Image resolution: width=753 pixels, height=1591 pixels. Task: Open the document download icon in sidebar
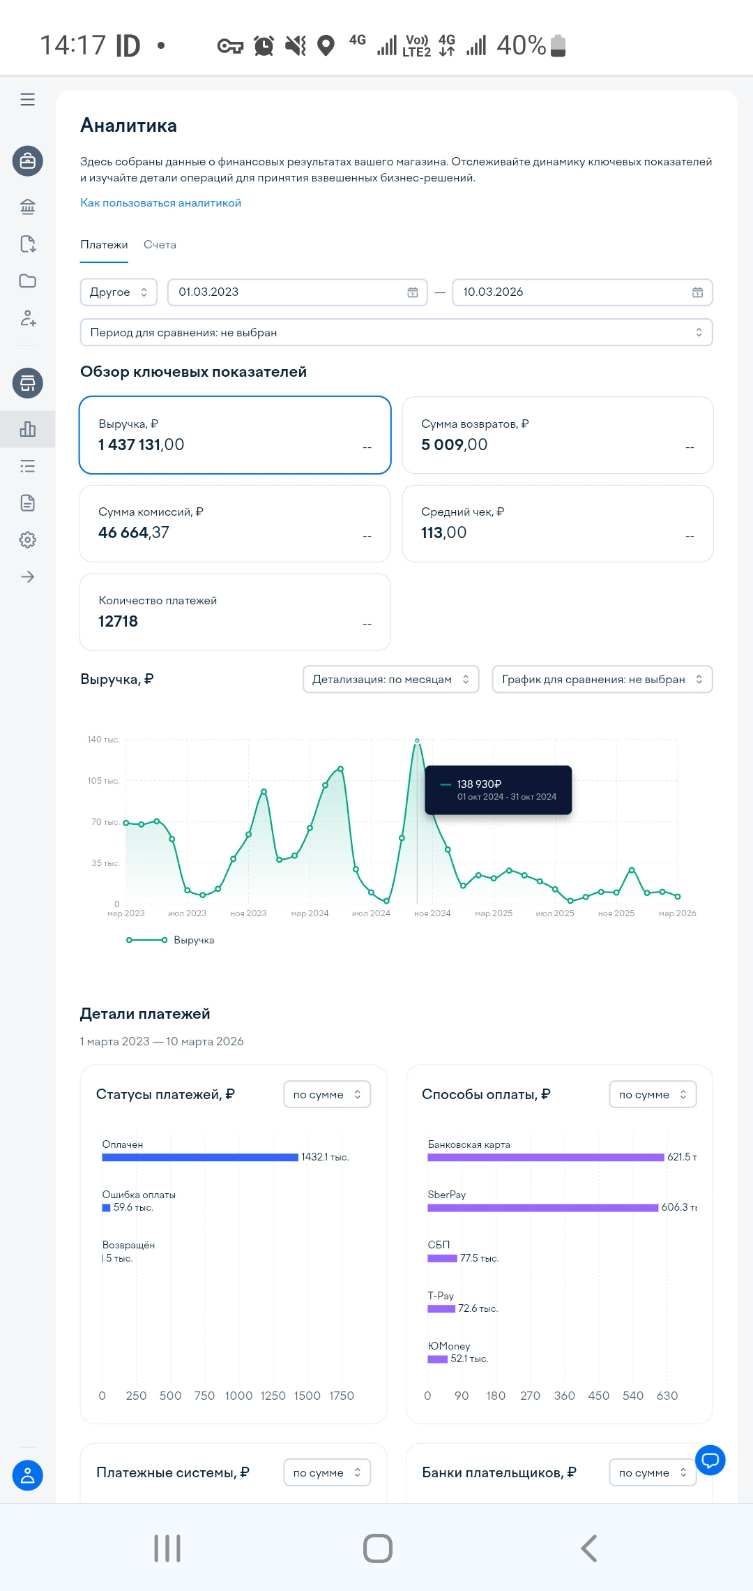tap(28, 244)
